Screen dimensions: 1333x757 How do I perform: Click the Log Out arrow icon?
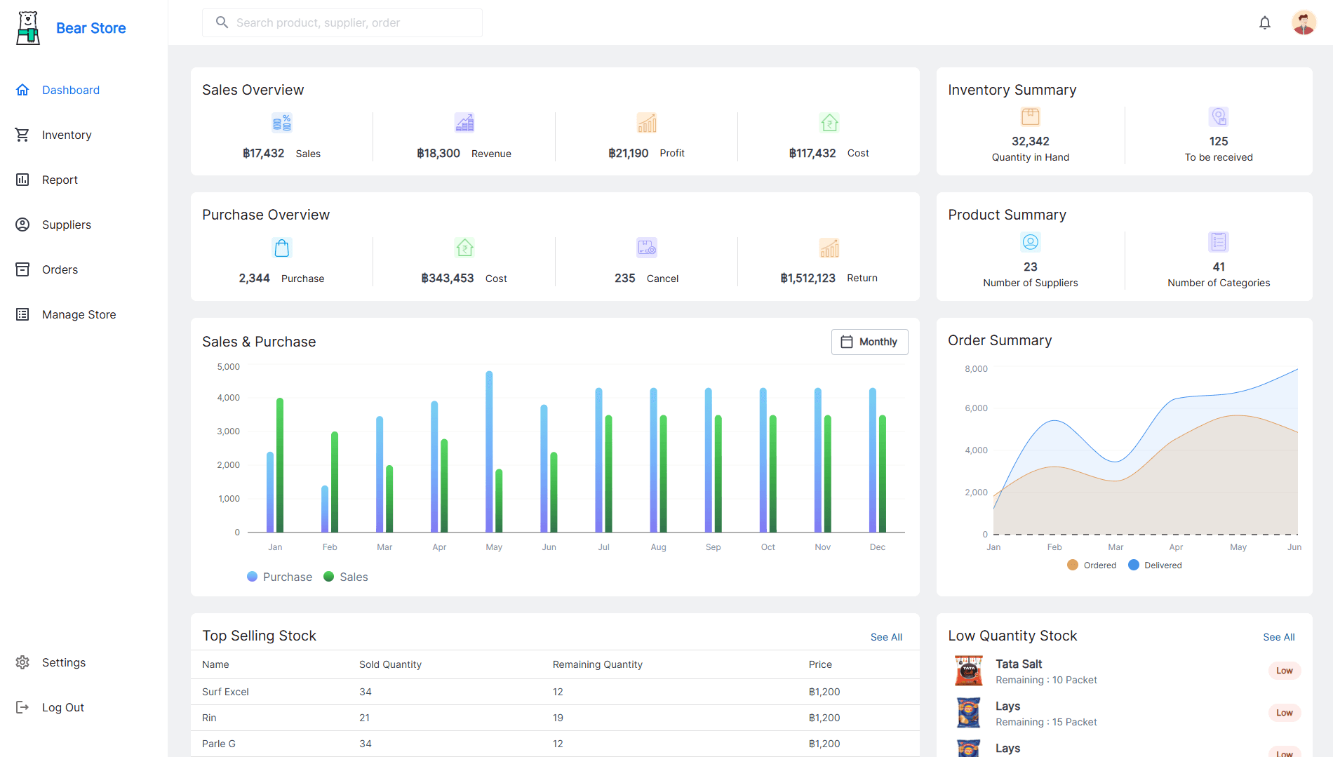click(x=22, y=707)
